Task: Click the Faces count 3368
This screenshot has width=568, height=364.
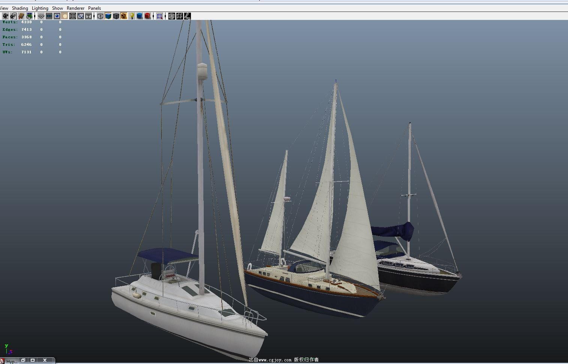Action: [26, 37]
